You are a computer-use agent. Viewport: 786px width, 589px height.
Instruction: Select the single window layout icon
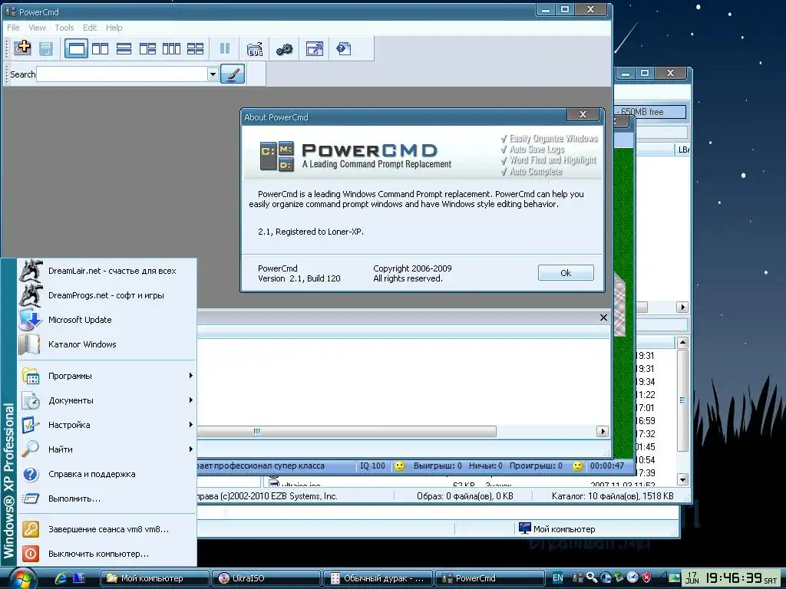[76, 48]
